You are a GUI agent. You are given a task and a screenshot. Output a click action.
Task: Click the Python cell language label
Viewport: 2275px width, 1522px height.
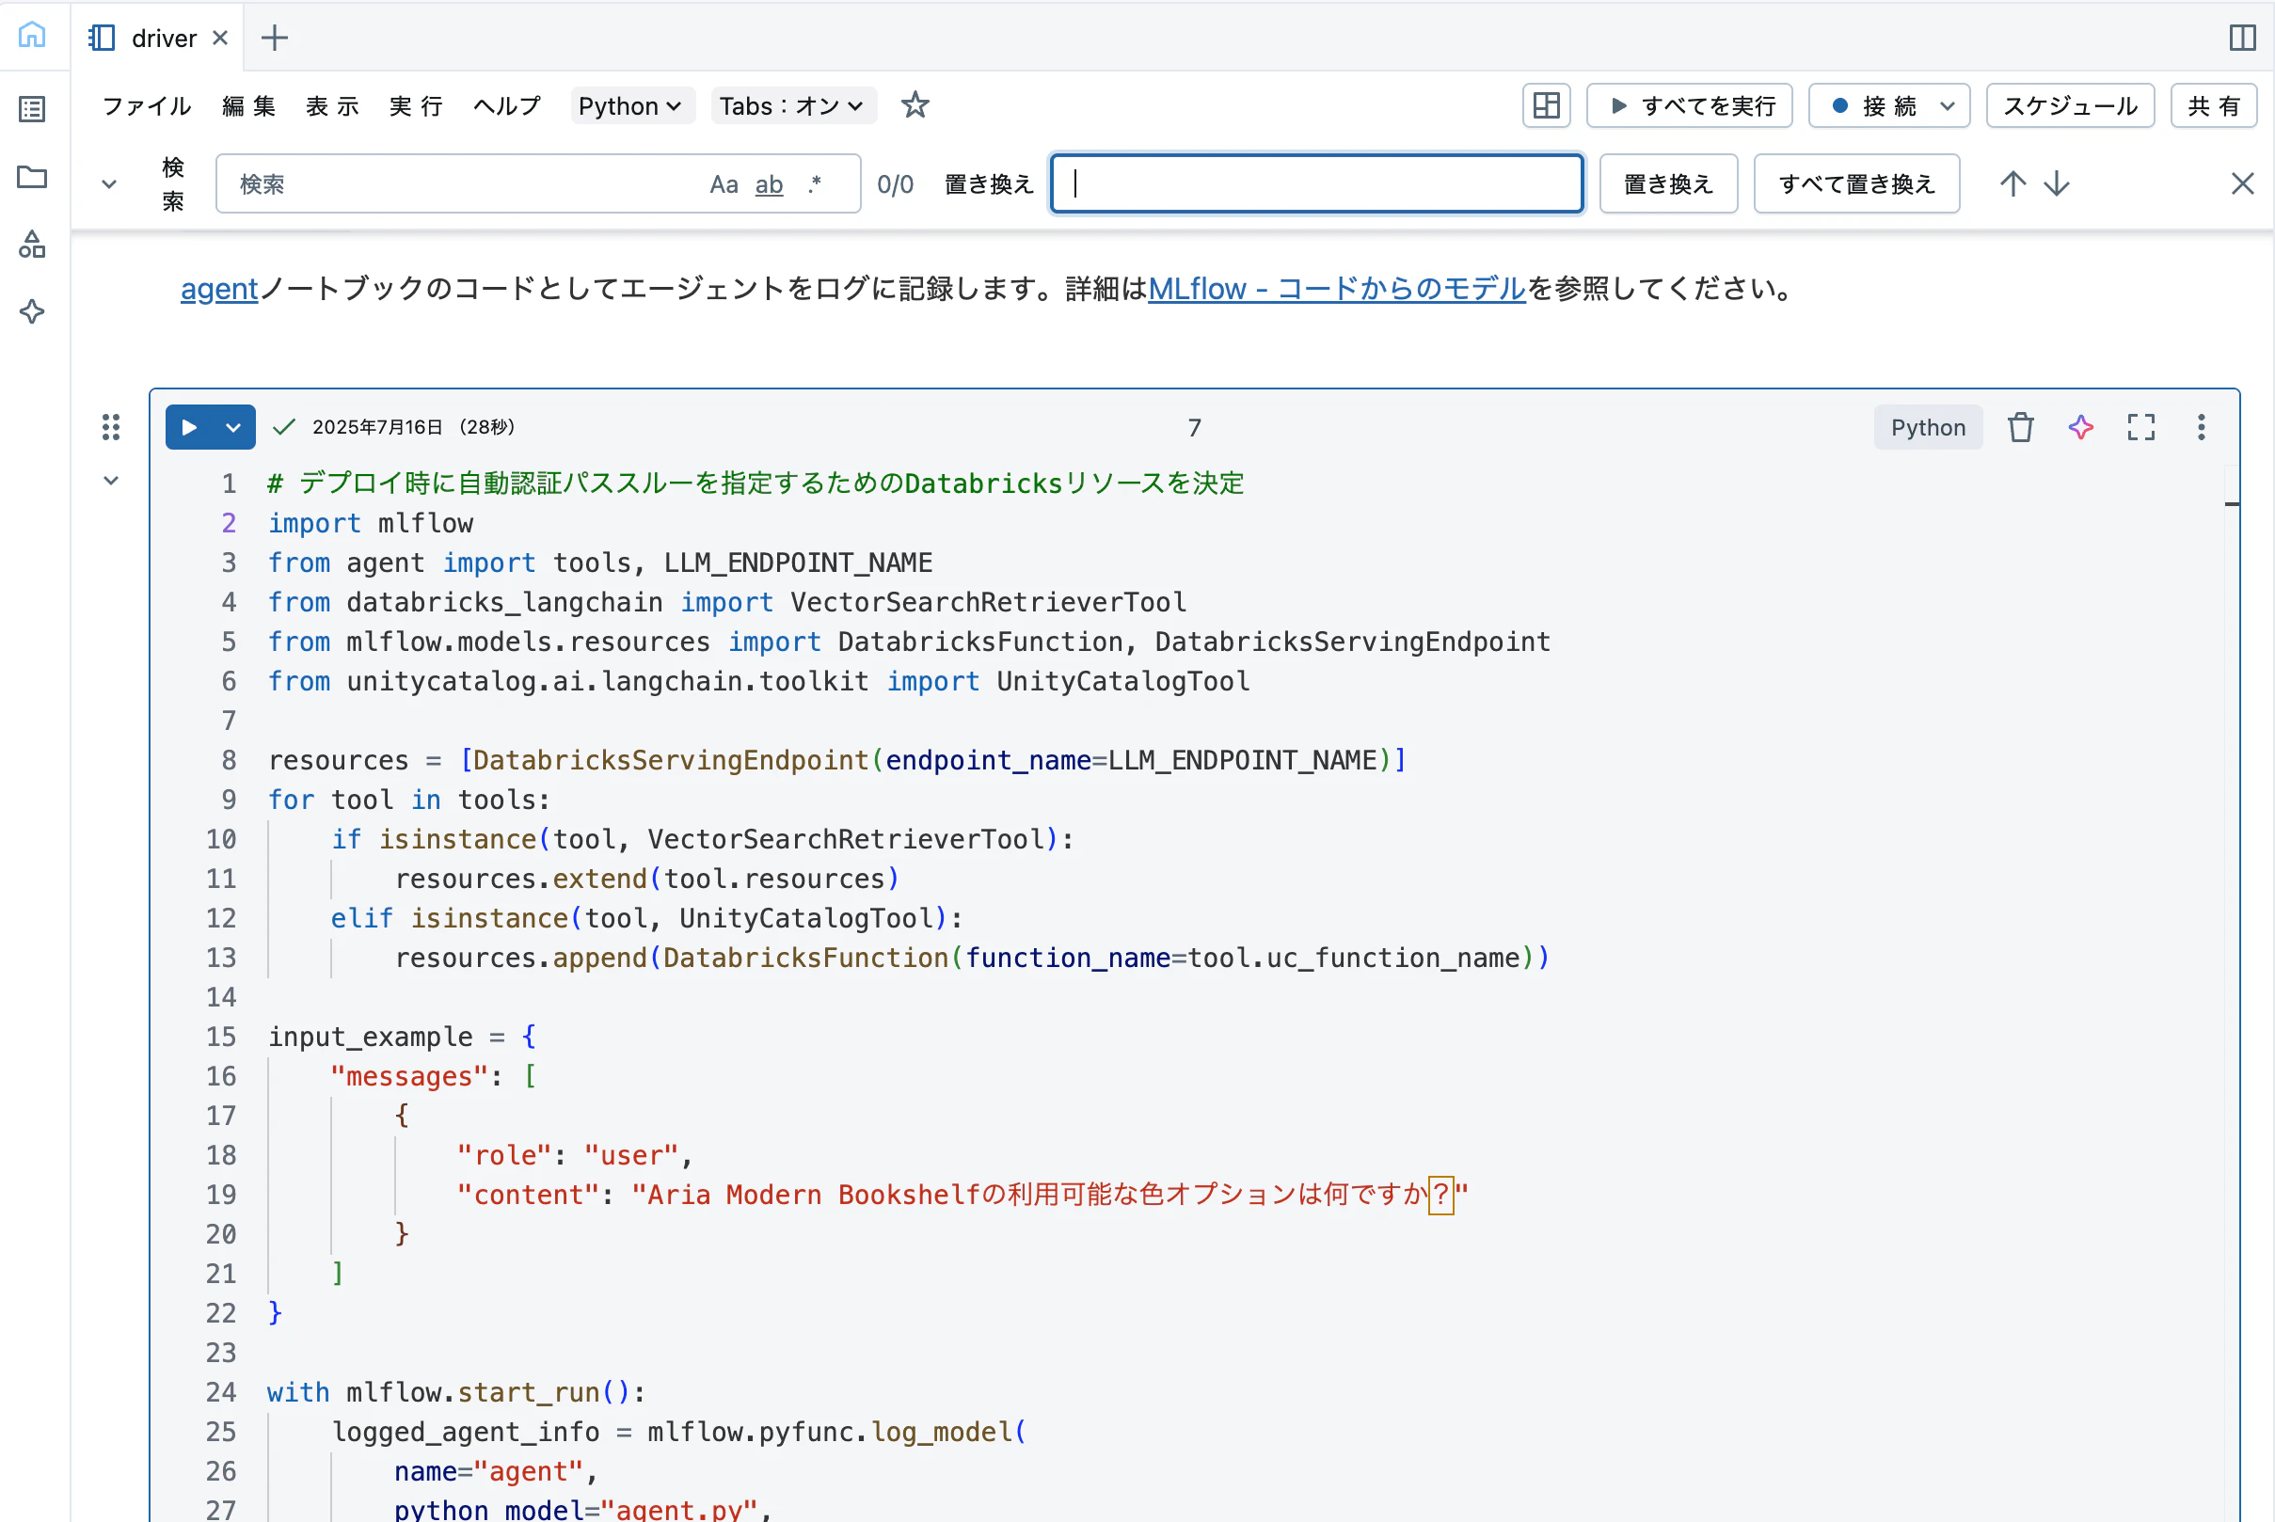pyautogui.click(x=1928, y=427)
